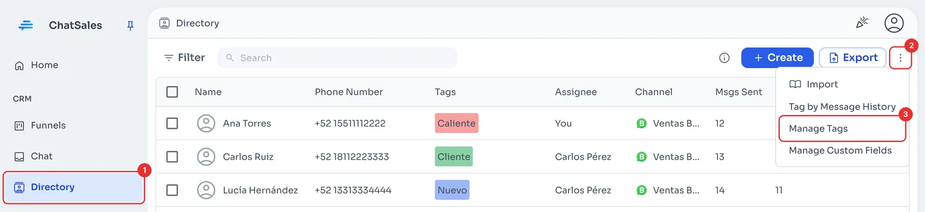Viewport: 925px width, 212px height.
Task: Click the Tags column header
Action: [445, 92]
